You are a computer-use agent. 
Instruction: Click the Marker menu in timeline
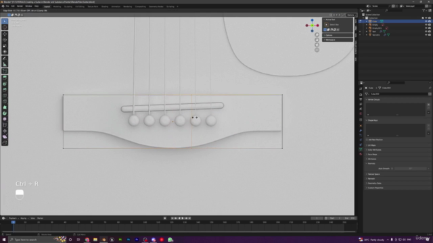tap(41, 218)
